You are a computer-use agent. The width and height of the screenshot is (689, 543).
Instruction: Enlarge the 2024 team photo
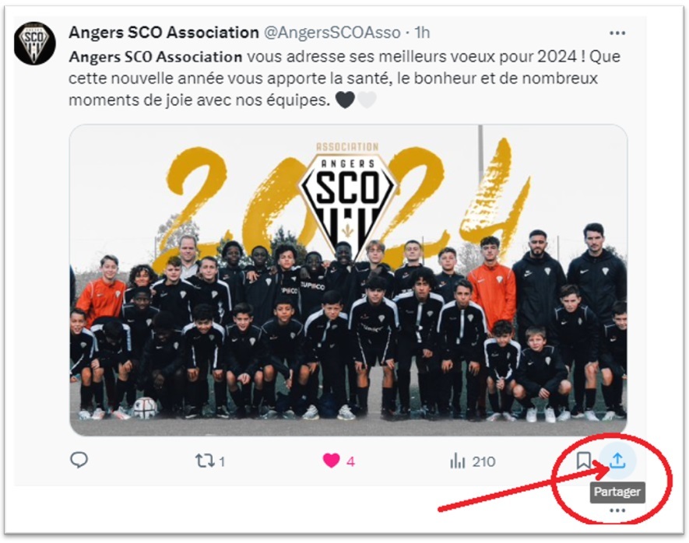(x=349, y=280)
